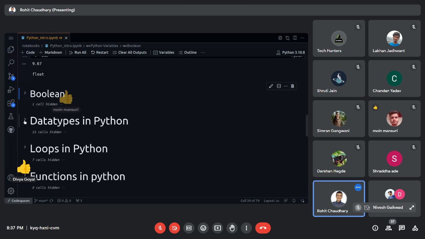The height and width of the screenshot is (239, 425).
Task: Open the Source Control view icon
Action: (x=11, y=76)
